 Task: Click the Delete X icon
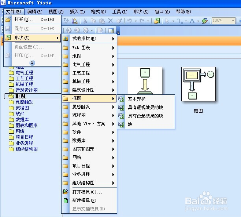(x=111, y=21)
